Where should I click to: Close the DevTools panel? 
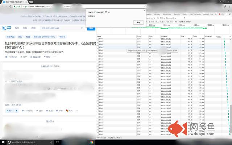point(229,14)
